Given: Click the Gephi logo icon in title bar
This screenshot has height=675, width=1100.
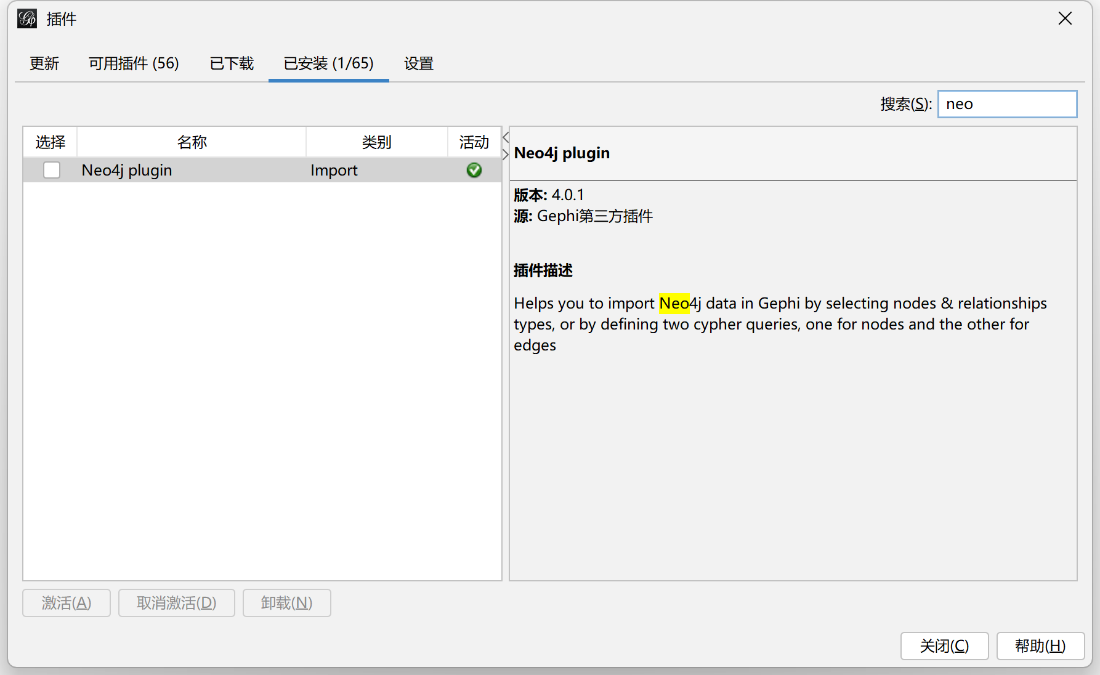Looking at the screenshot, I should coord(27,18).
